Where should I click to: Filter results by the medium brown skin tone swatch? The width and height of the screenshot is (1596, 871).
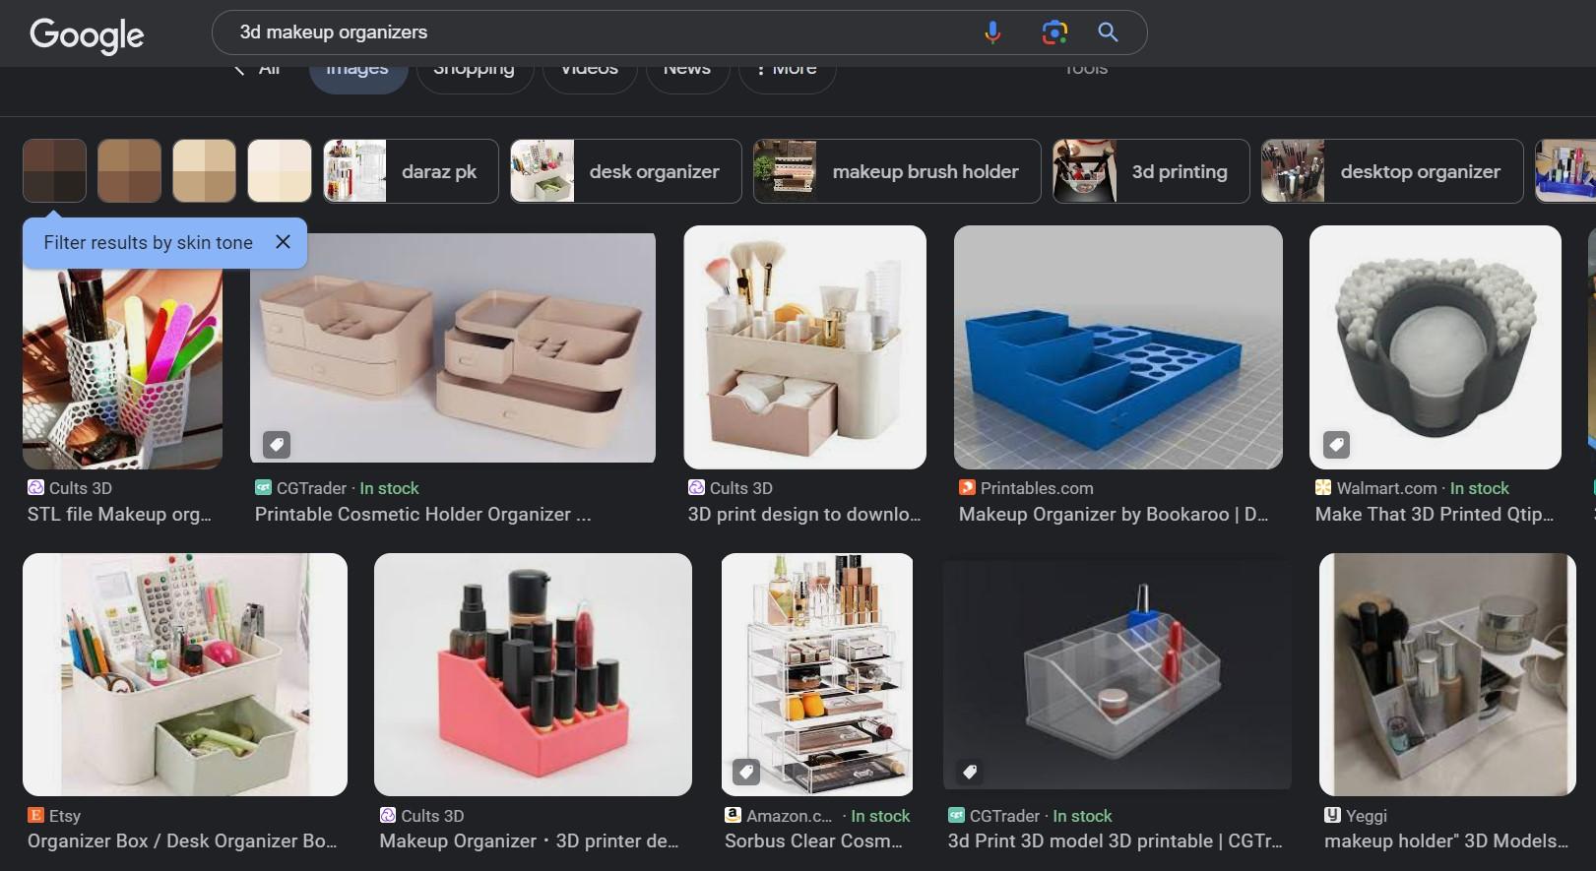tap(130, 171)
